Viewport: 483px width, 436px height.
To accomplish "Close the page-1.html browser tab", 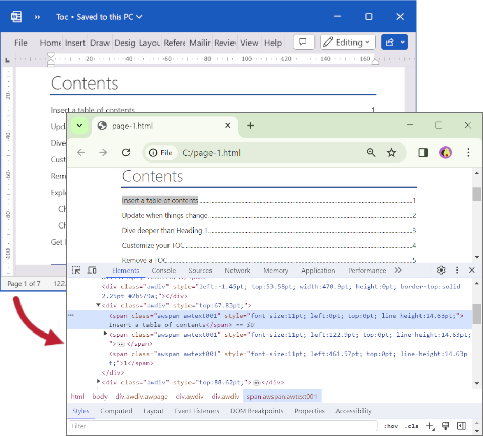I will [x=228, y=126].
